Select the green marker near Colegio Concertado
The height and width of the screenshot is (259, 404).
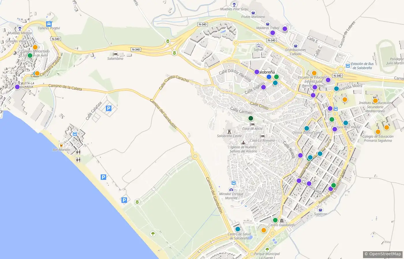[30, 55]
